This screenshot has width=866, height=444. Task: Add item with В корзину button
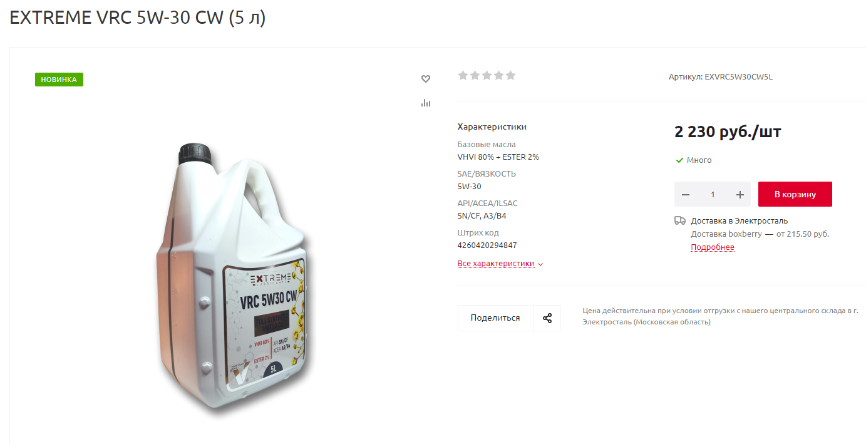795,194
